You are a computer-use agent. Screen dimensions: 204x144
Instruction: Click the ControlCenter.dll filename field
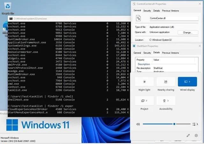pos(174,18)
